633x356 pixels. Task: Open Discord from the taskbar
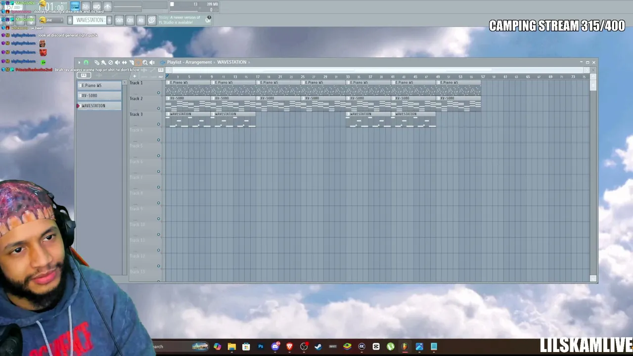[x=275, y=347]
